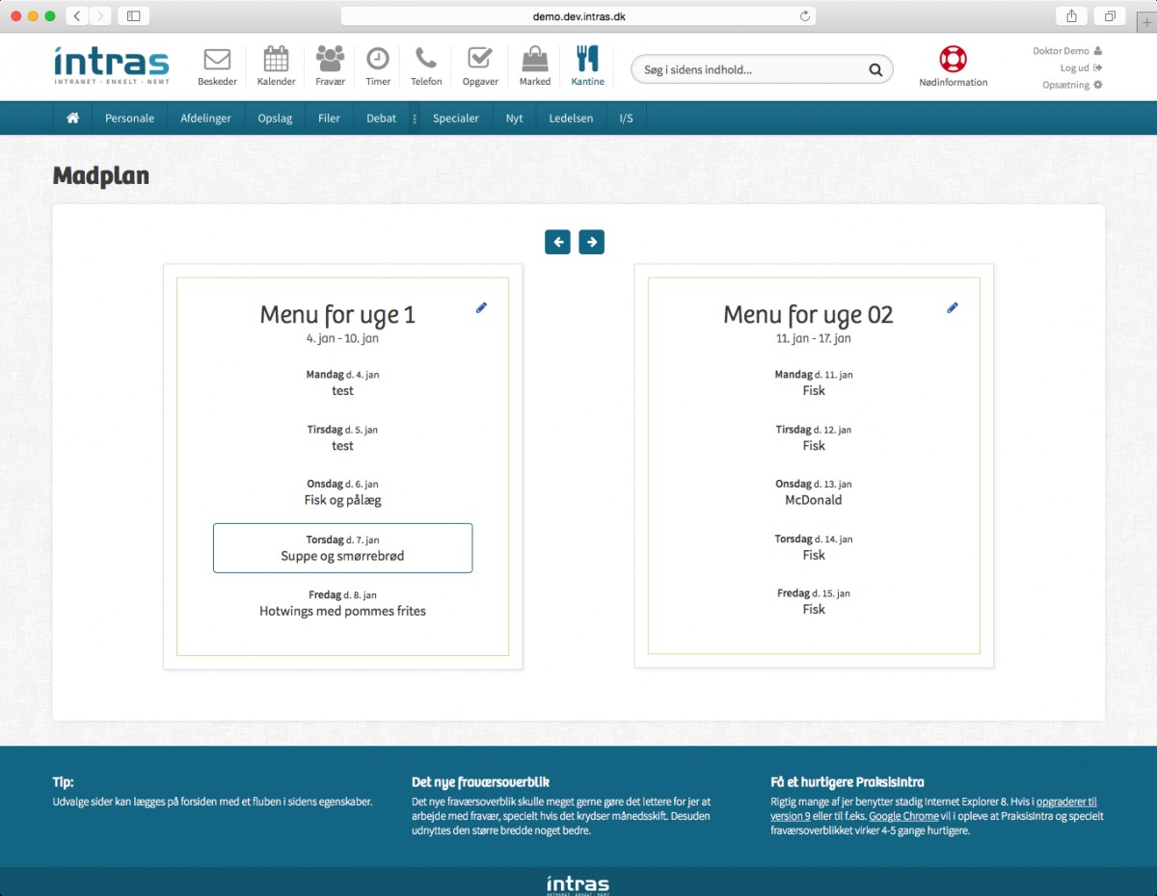Select the Kantine cutlery icon
Screen dimensions: 1157x896
(586, 65)
